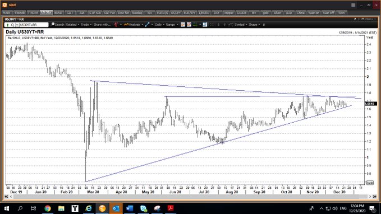Toggle Auto scaling on the yield axis
Image resolution: width=381 pixels, height=214 pixels.
[x=370, y=183]
